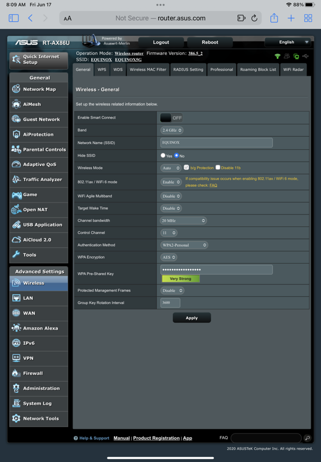This screenshot has height=462, width=321.
Task: Open the English language dropdown
Action: 287,42
